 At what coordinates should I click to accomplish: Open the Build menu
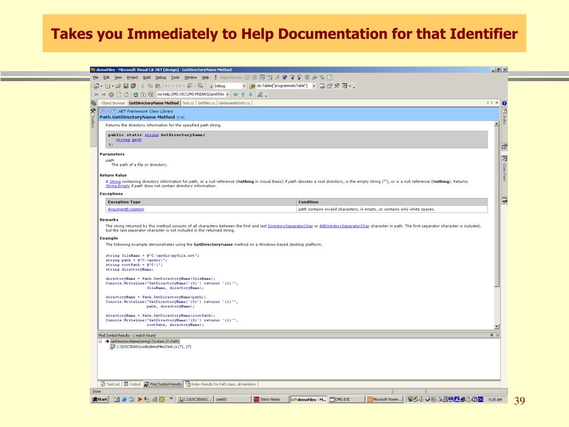tap(147, 77)
